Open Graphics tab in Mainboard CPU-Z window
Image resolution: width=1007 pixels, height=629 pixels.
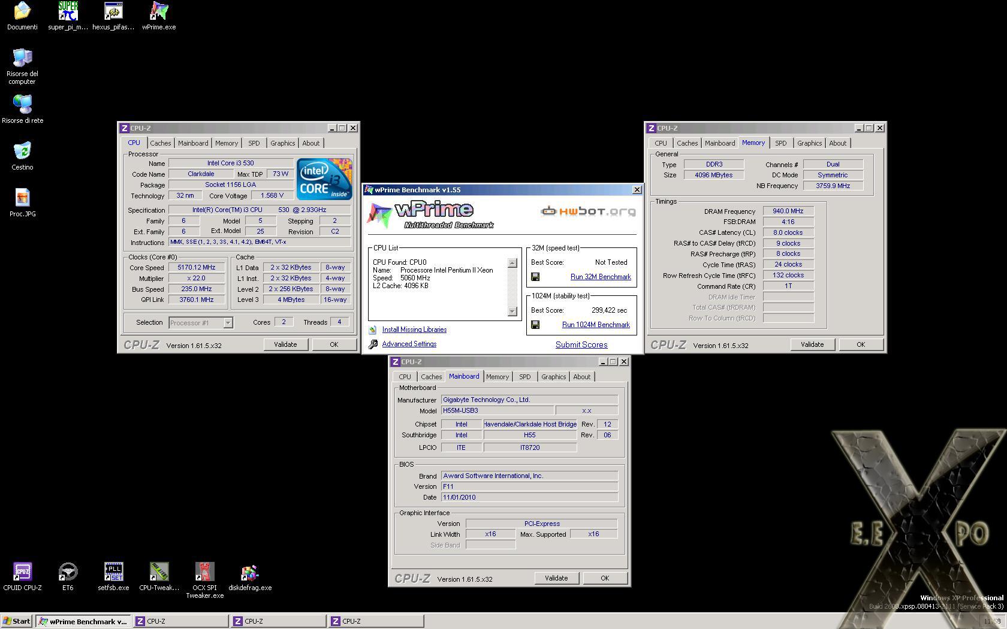point(553,377)
